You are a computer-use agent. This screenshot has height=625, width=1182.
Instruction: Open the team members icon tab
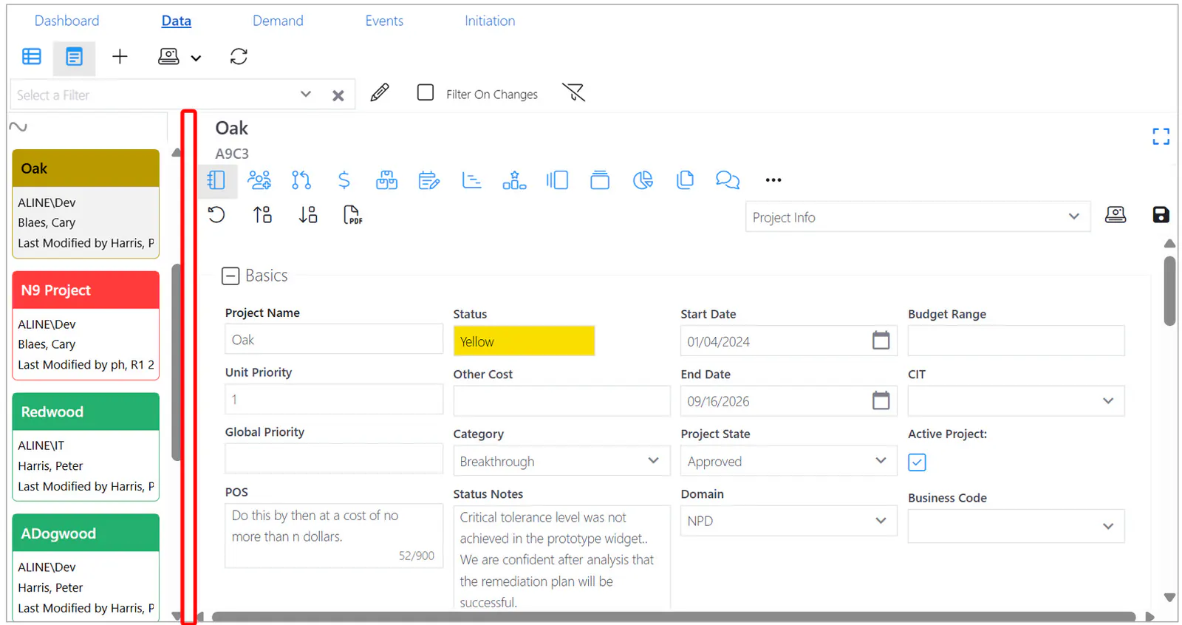tap(259, 180)
